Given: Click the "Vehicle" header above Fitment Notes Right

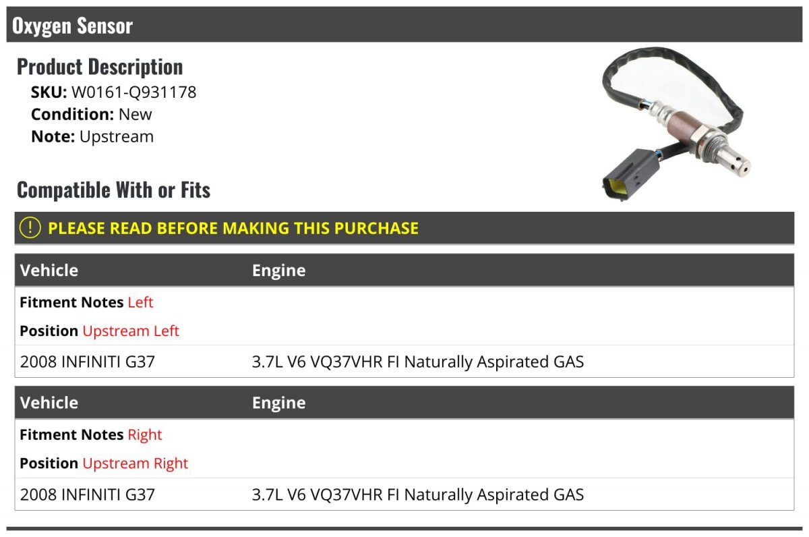Looking at the screenshot, I should [x=49, y=403].
